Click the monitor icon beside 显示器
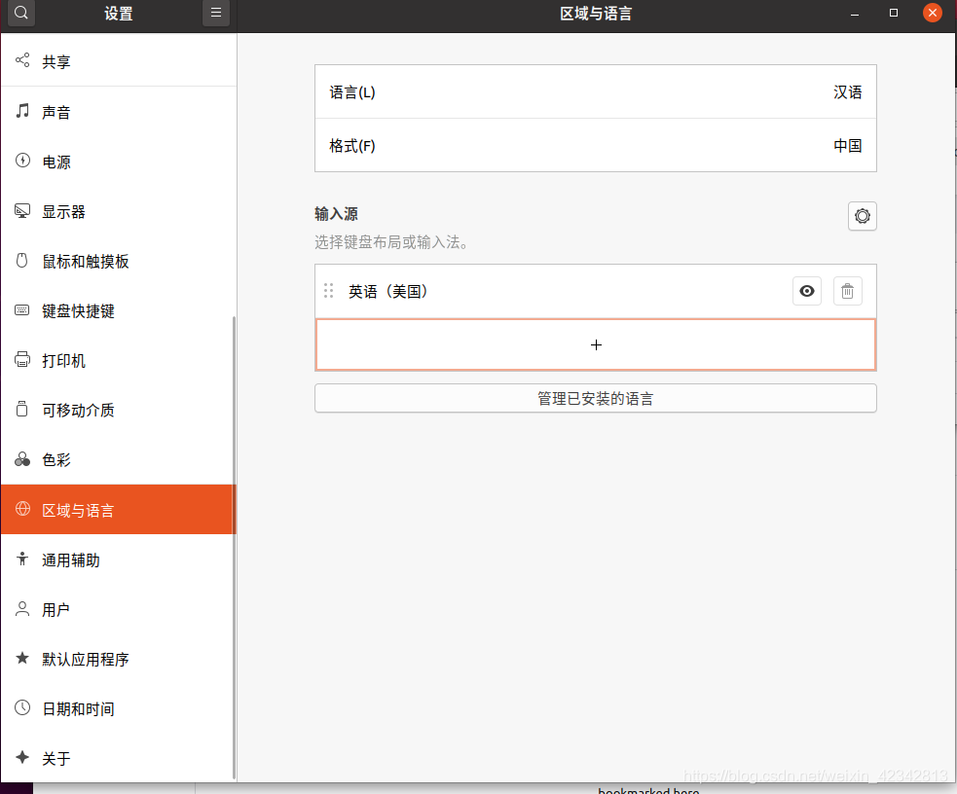This screenshot has height=794, width=957. (22, 211)
